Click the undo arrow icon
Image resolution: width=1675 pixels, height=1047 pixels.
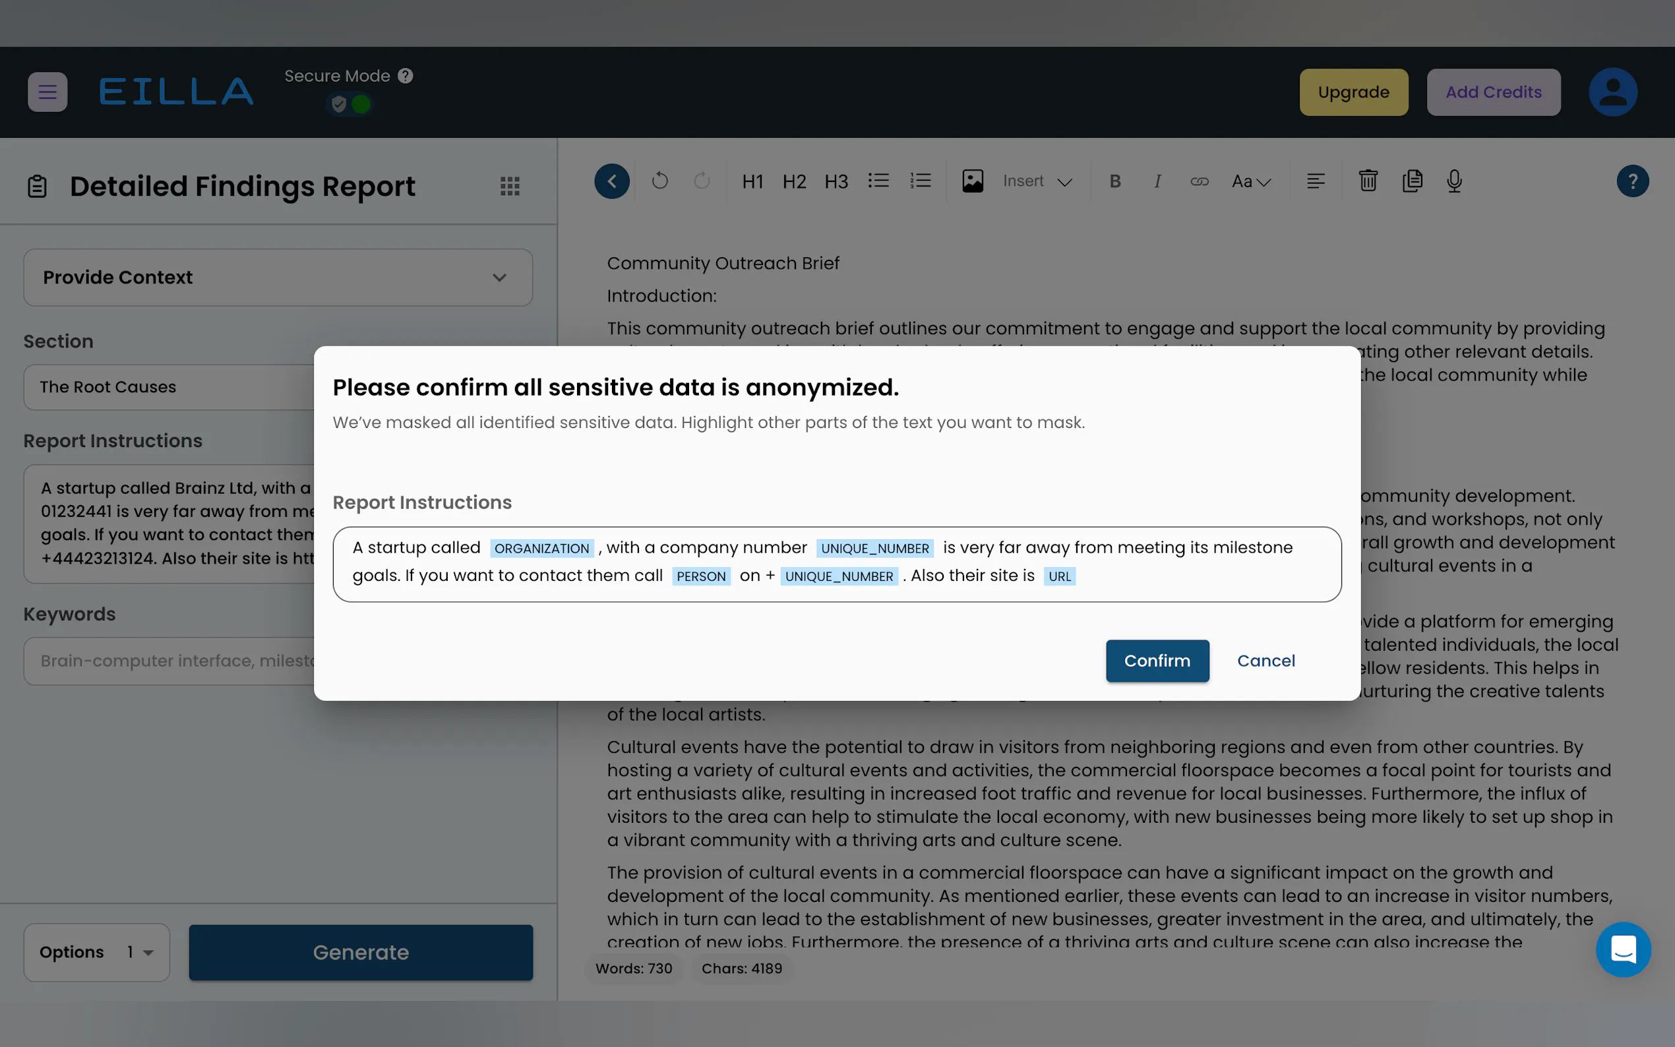pyautogui.click(x=659, y=181)
